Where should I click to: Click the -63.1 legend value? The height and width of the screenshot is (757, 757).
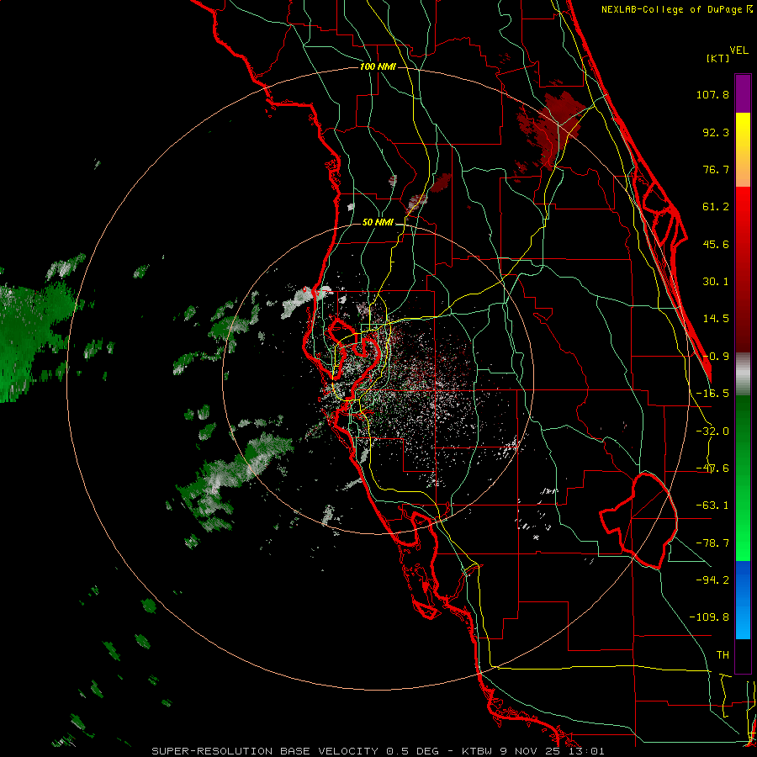pyautogui.click(x=712, y=506)
